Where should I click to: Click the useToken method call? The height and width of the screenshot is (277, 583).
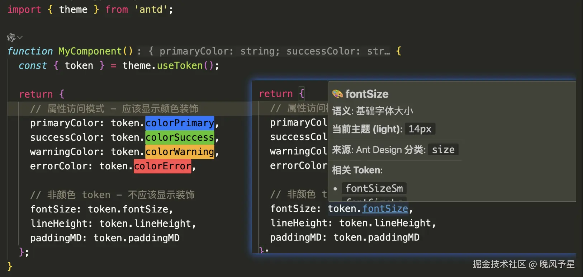click(180, 66)
